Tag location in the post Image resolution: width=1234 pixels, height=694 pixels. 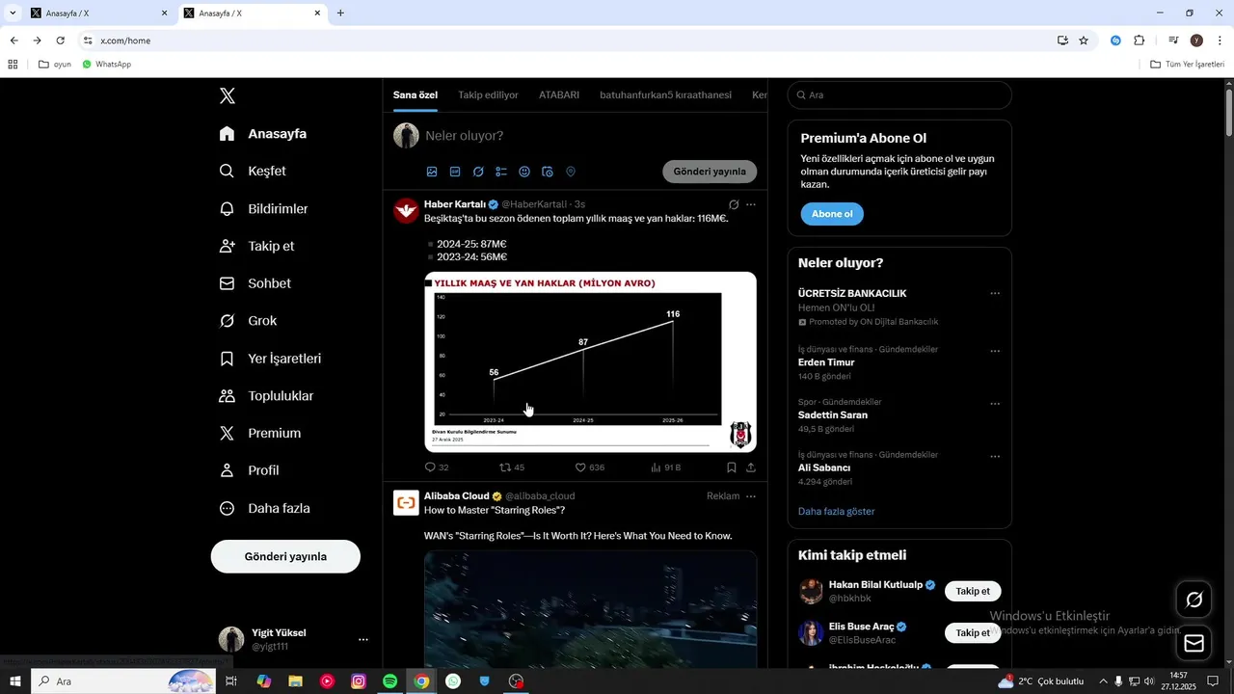[x=571, y=172]
